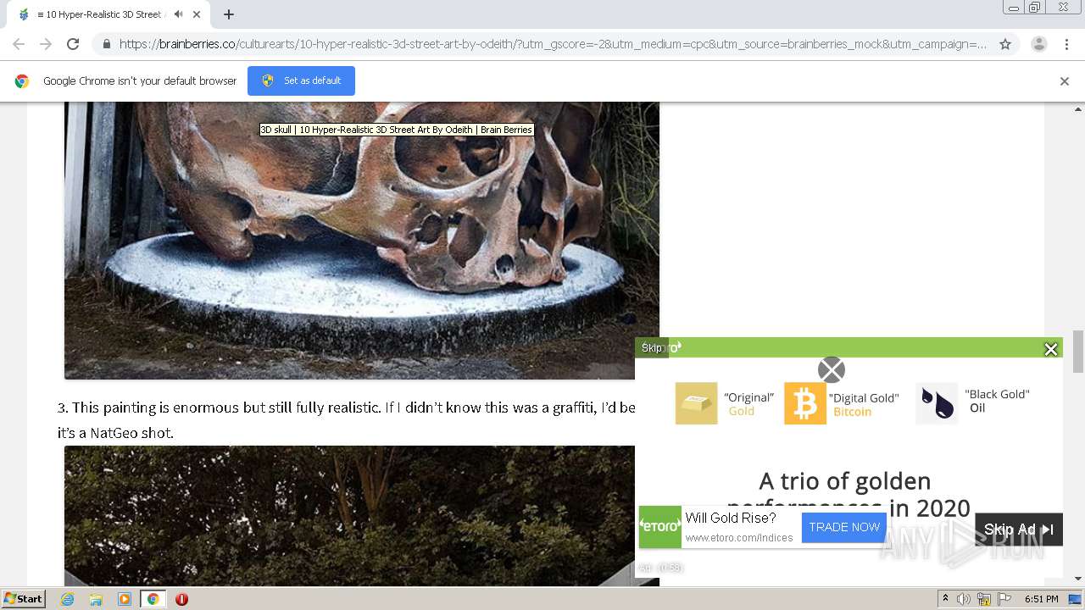The width and height of the screenshot is (1085, 610).
Task: Click the TRADE NOW button
Action: 844,527
